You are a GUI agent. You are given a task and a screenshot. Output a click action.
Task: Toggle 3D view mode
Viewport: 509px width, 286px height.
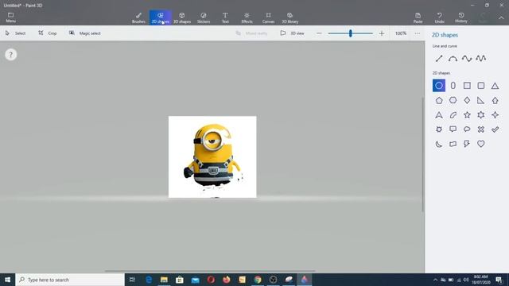click(292, 33)
